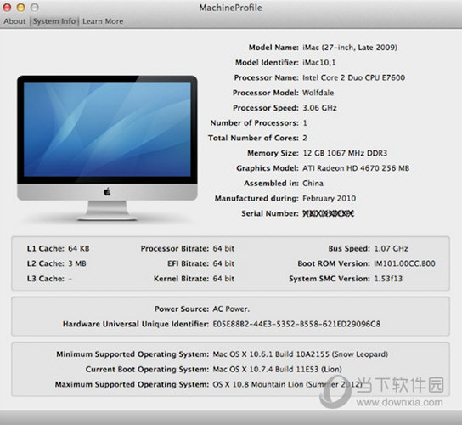Select current boot OS Mac OS X 10.7.4 Lion

coord(277,369)
